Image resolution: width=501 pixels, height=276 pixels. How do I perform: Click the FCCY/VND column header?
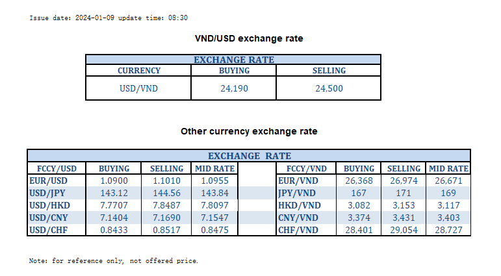pos(306,168)
